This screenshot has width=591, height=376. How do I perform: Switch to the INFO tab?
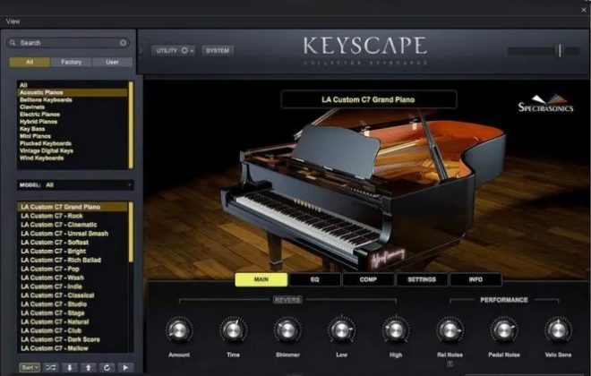[475, 279]
